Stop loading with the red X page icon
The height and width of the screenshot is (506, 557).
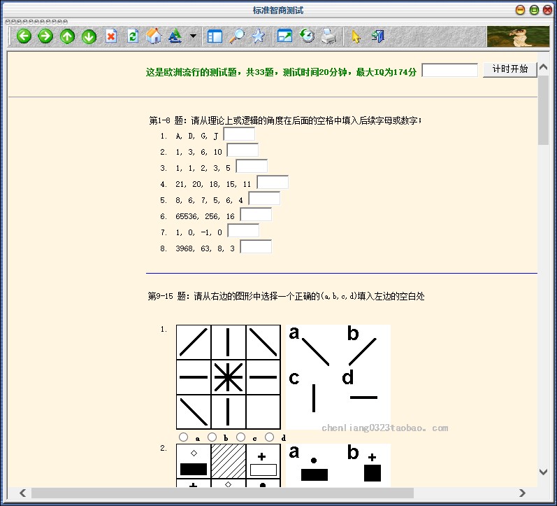point(111,36)
